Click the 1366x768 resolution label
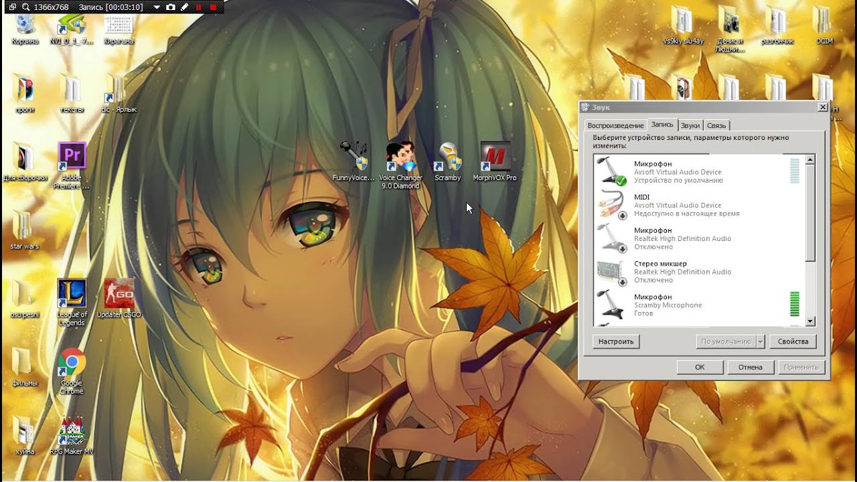This screenshot has width=857, height=482. (x=53, y=7)
